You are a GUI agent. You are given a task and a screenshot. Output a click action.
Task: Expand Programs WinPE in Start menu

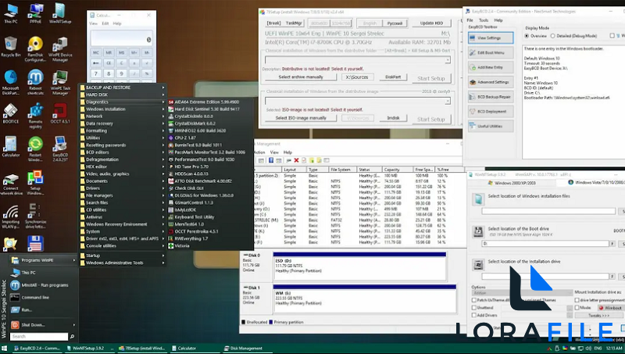(x=43, y=260)
